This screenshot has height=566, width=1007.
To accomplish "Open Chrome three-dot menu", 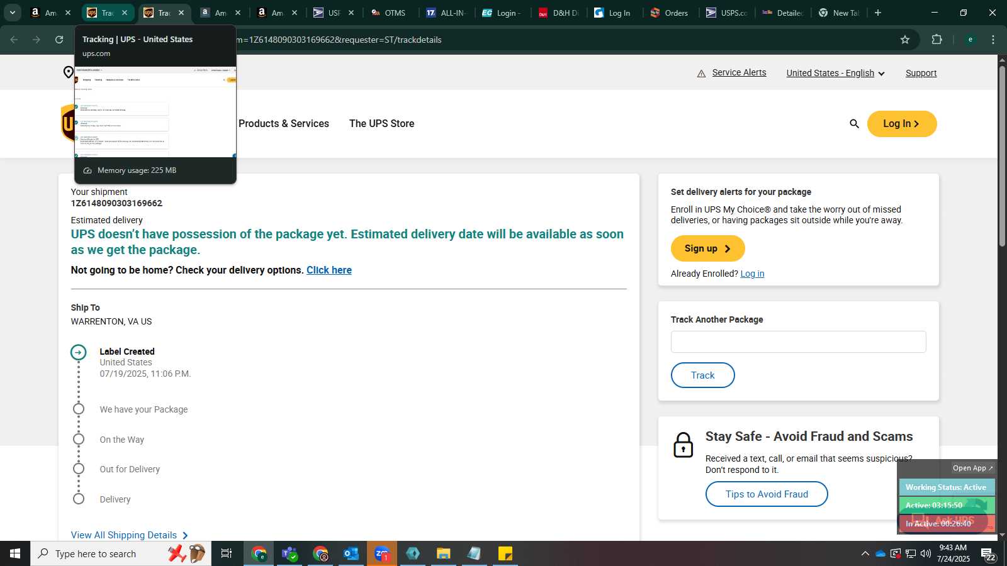I will [993, 40].
